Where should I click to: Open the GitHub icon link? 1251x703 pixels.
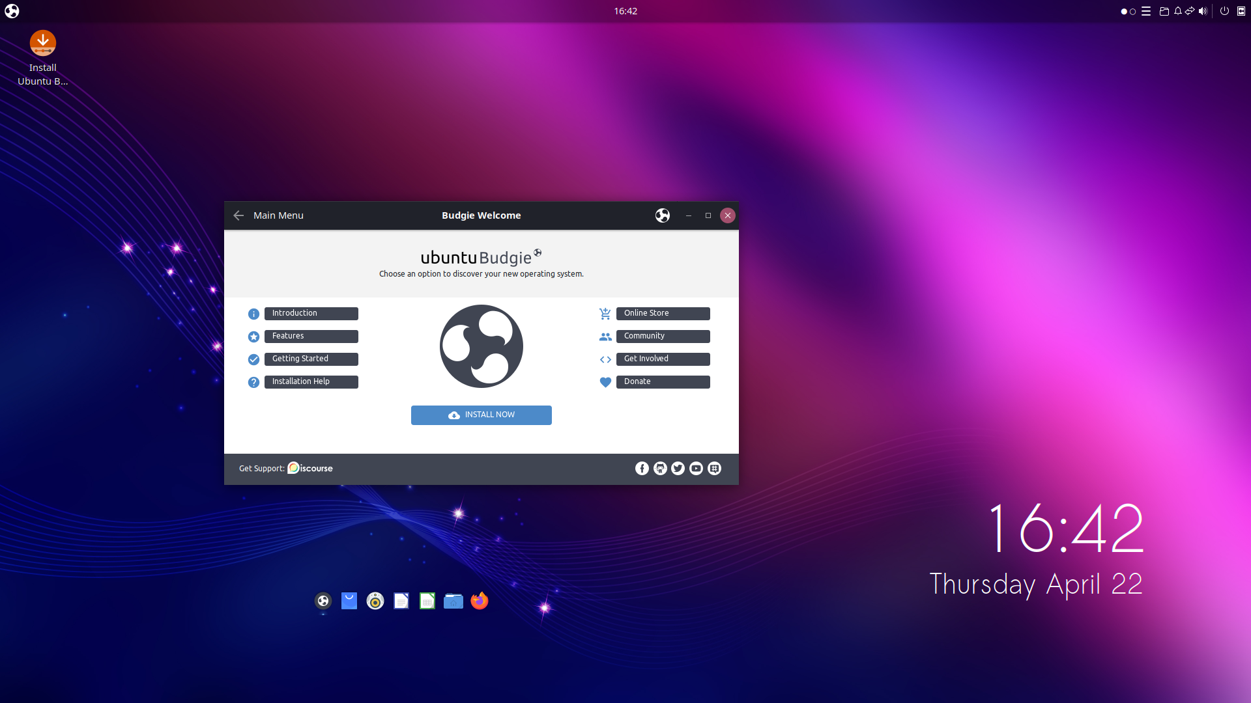[x=660, y=469]
